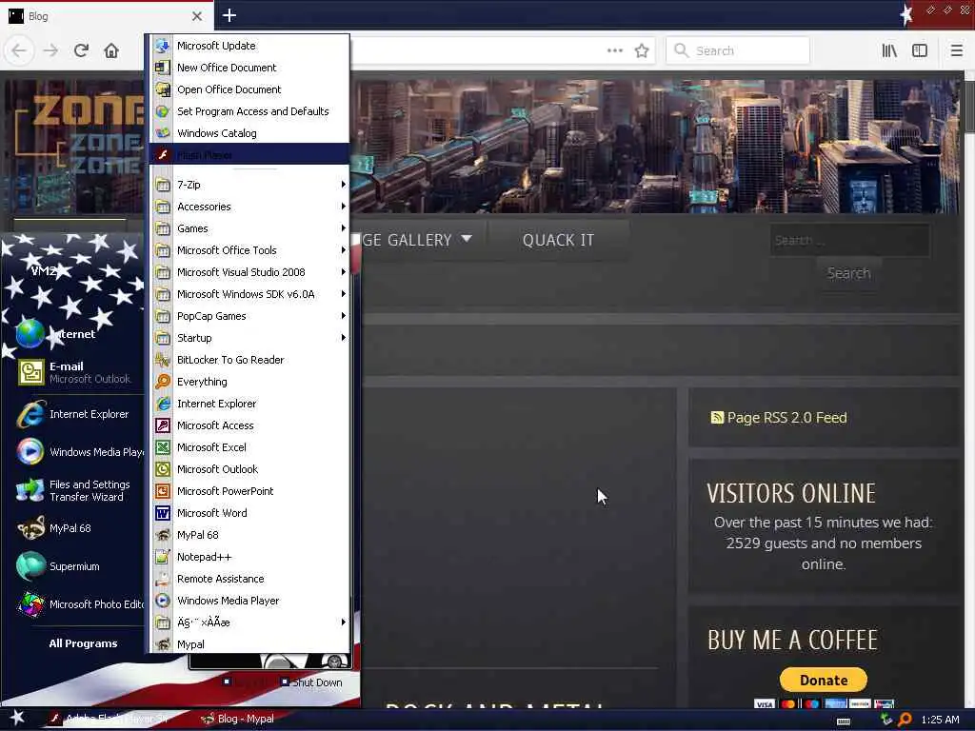The width and height of the screenshot is (975, 731).
Task: Launch BitLocker To Go Reader
Action: point(249,360)
